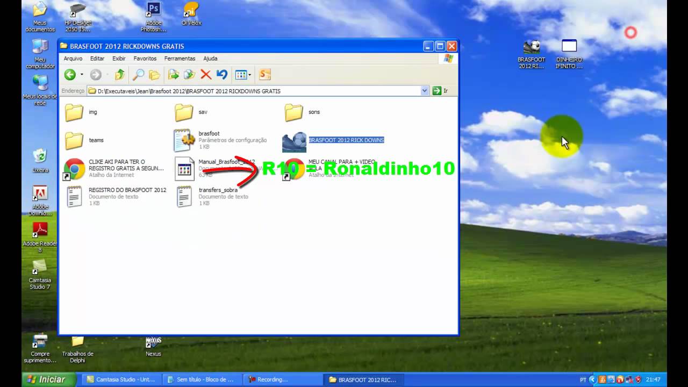This screenshot has height=387, width=688.
Task: Expand hidden tray icons arrow
Action: pyautogui.click(x=593, y=379)
